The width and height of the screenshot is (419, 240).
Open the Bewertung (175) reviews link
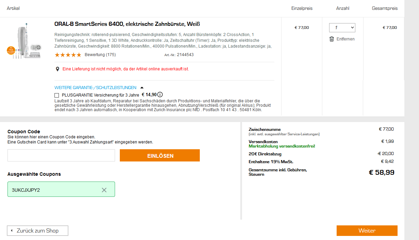pyautogui.click(x=100, y=55)
